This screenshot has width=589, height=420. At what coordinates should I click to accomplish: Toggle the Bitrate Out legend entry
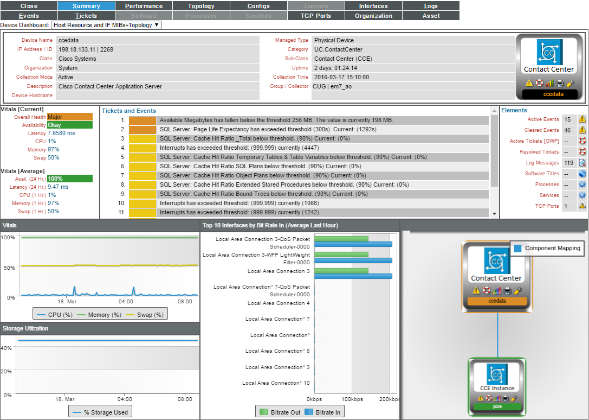coord(280,412)
